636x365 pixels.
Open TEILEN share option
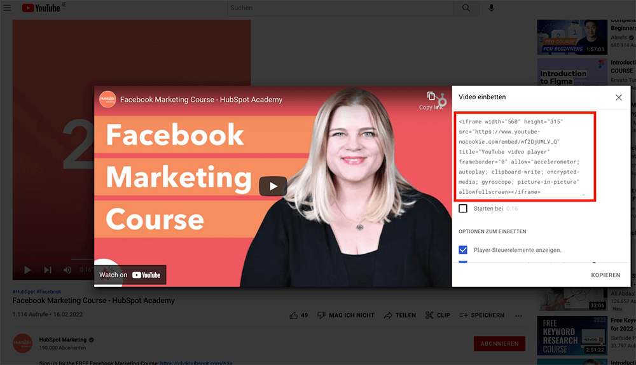coord(399,315)
